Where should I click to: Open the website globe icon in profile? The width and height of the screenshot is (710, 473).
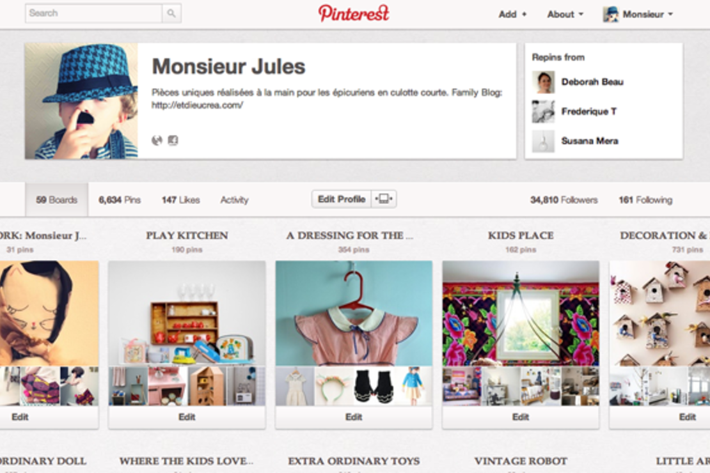click(x=157, y=141)
